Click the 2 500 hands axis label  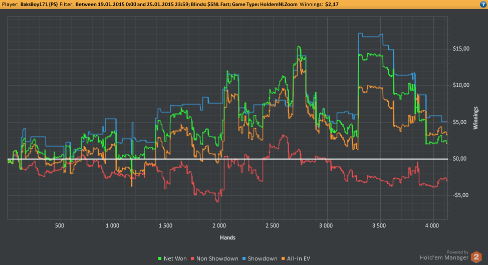(273, 225)
